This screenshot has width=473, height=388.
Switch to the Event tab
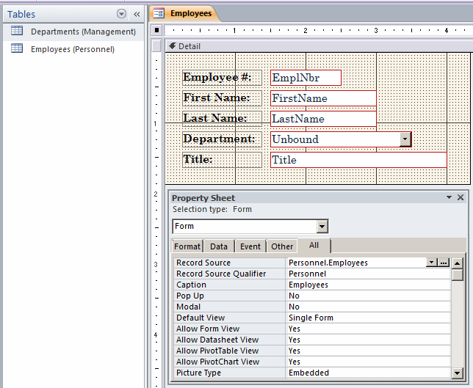pos(250,246)
